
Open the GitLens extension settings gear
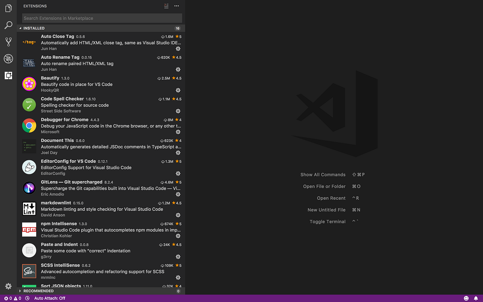pos(178,194)
